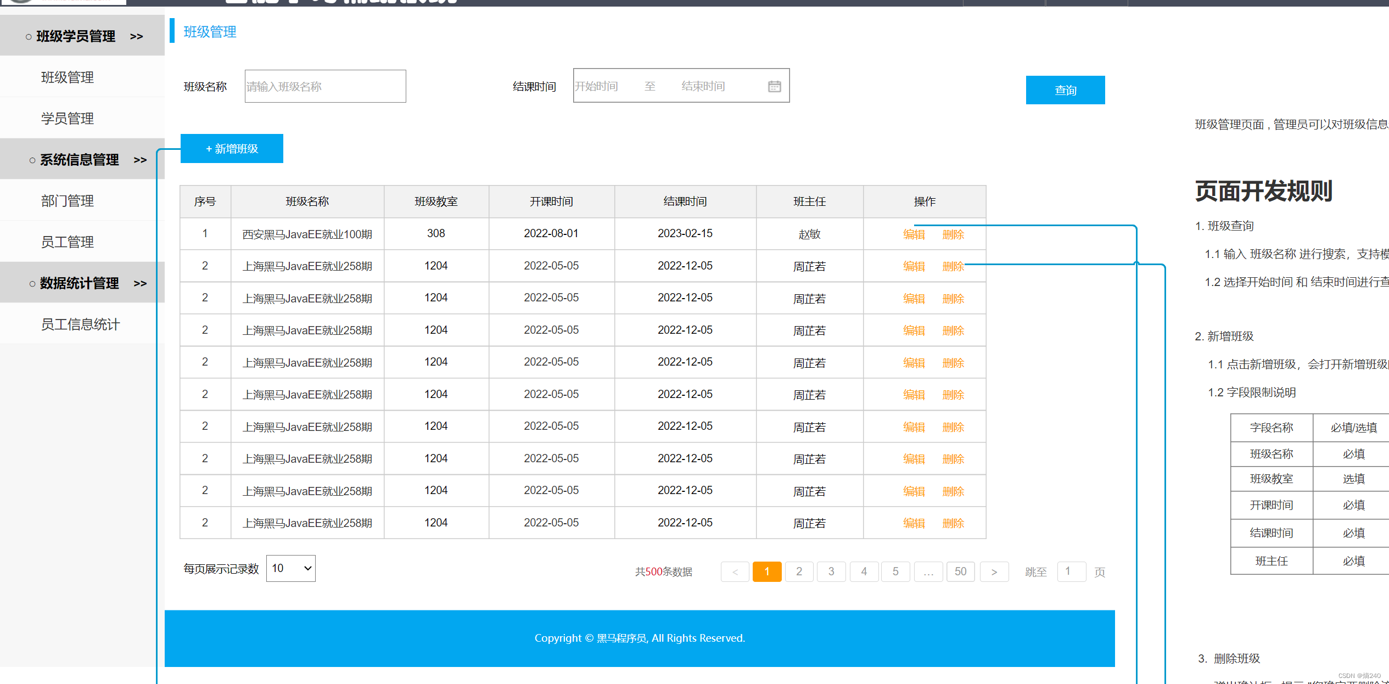Go to next page arrow
This screenshot has height=684, width=1389.
pyautogui.click(x=994, y=572)
